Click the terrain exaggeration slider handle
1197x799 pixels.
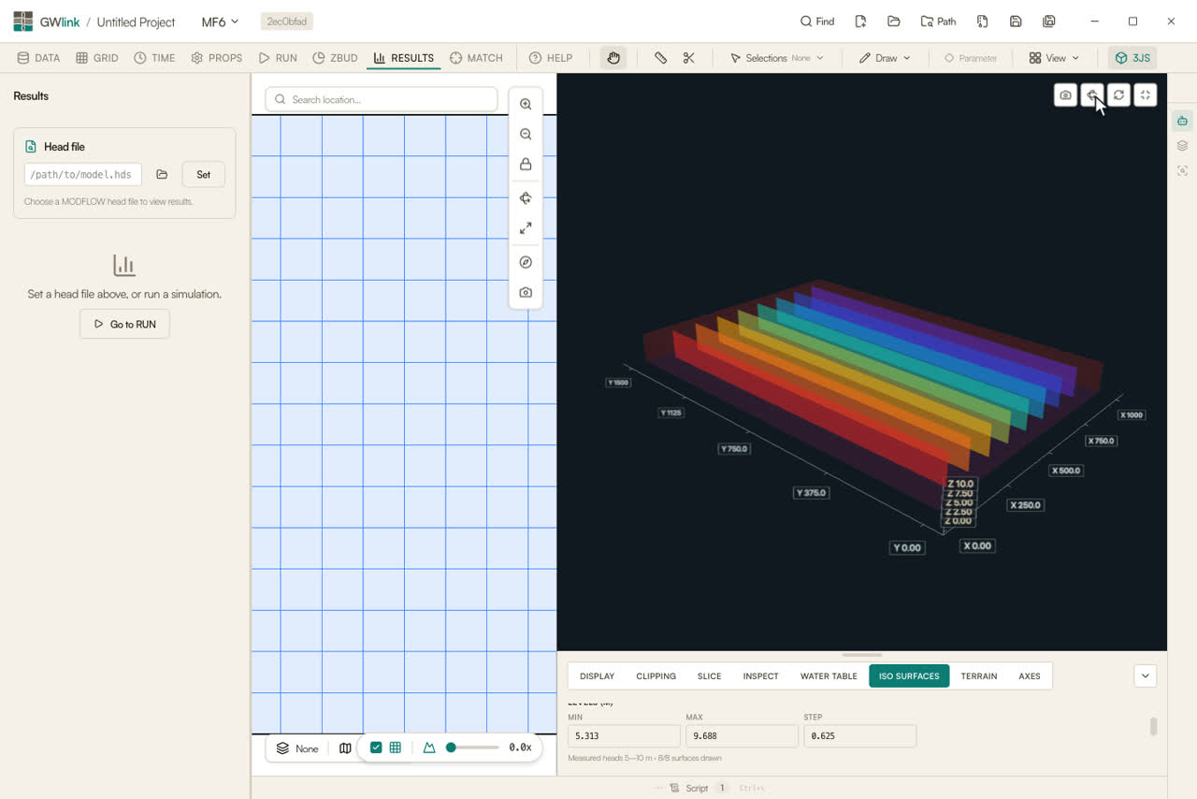click(451, 748)
